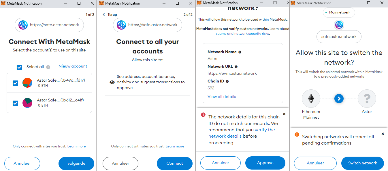Click the info icon next to Chain ID

coord(227,81)
